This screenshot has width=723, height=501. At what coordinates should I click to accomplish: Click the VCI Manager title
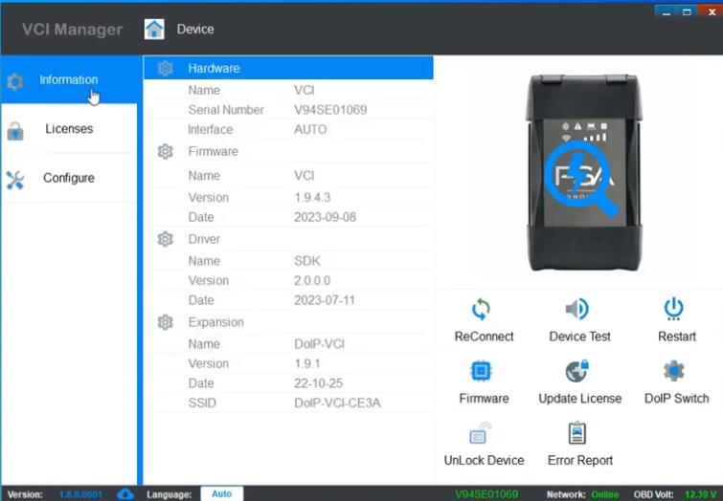tap(73, 30)
